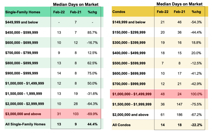Select Feb-22 column header in Condos table

pyautogui.click(x=162, y=12)
